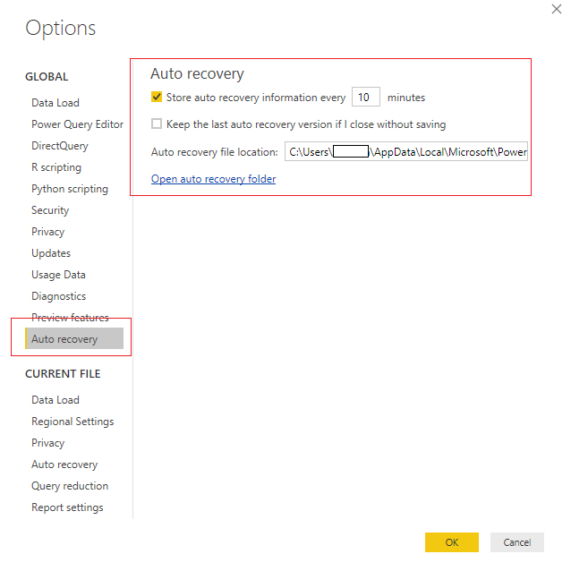Click the auto recovery file location field
The width and height of the screenshot is (571, 571).
[x=406, y=151]
